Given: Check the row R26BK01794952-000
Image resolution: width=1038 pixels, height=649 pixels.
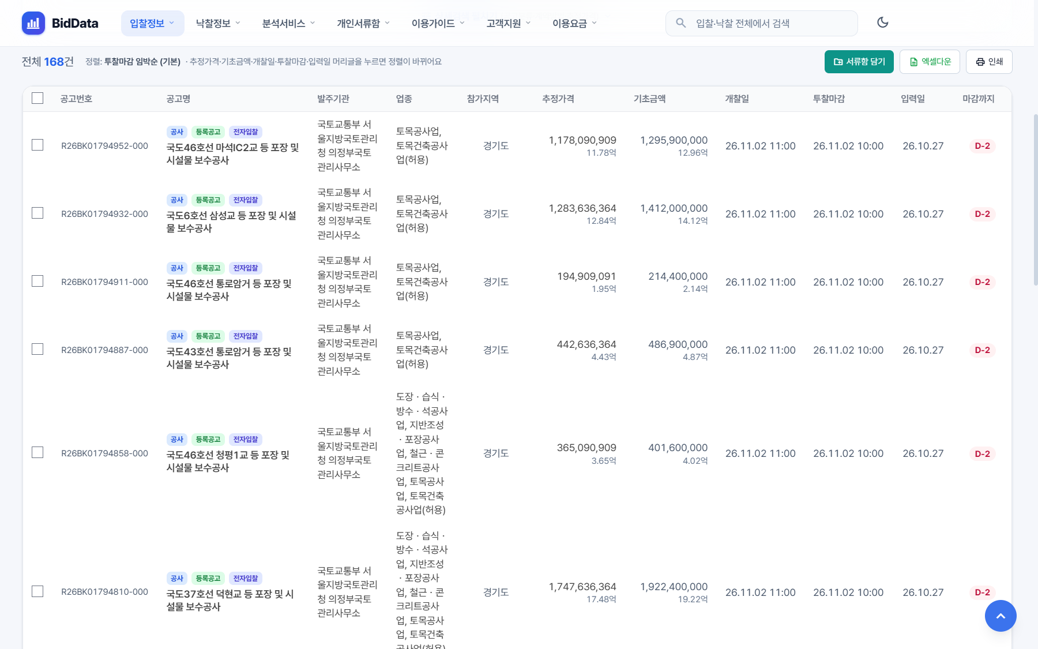Looking at the screenshot, I should click(37, 145).
